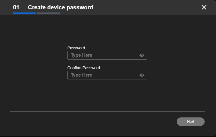Unmask the first Password entry via eye

click(x=142, y=55)
